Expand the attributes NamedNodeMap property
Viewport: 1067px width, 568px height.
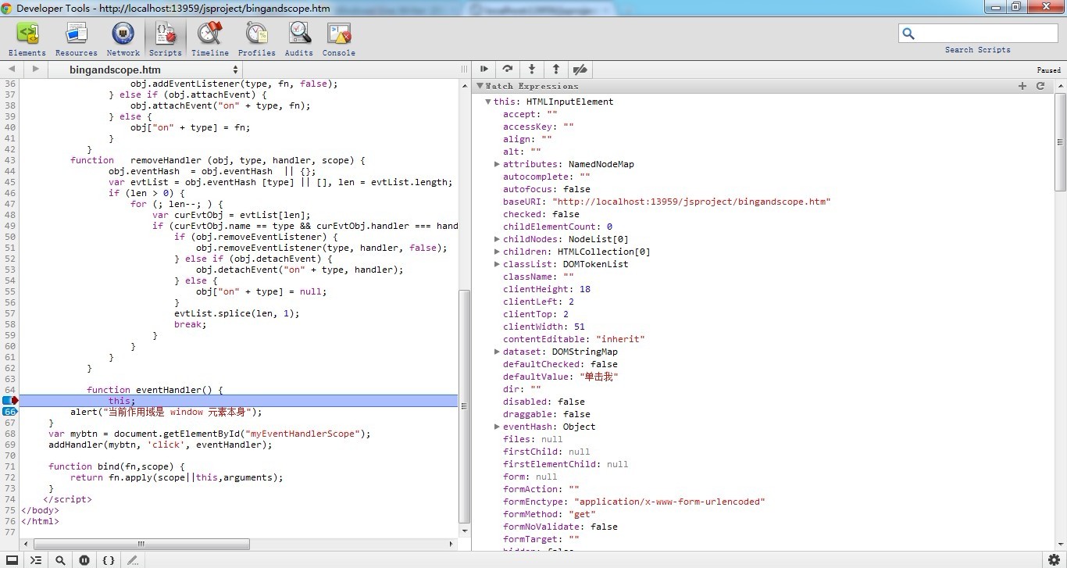tap(497, 164)
